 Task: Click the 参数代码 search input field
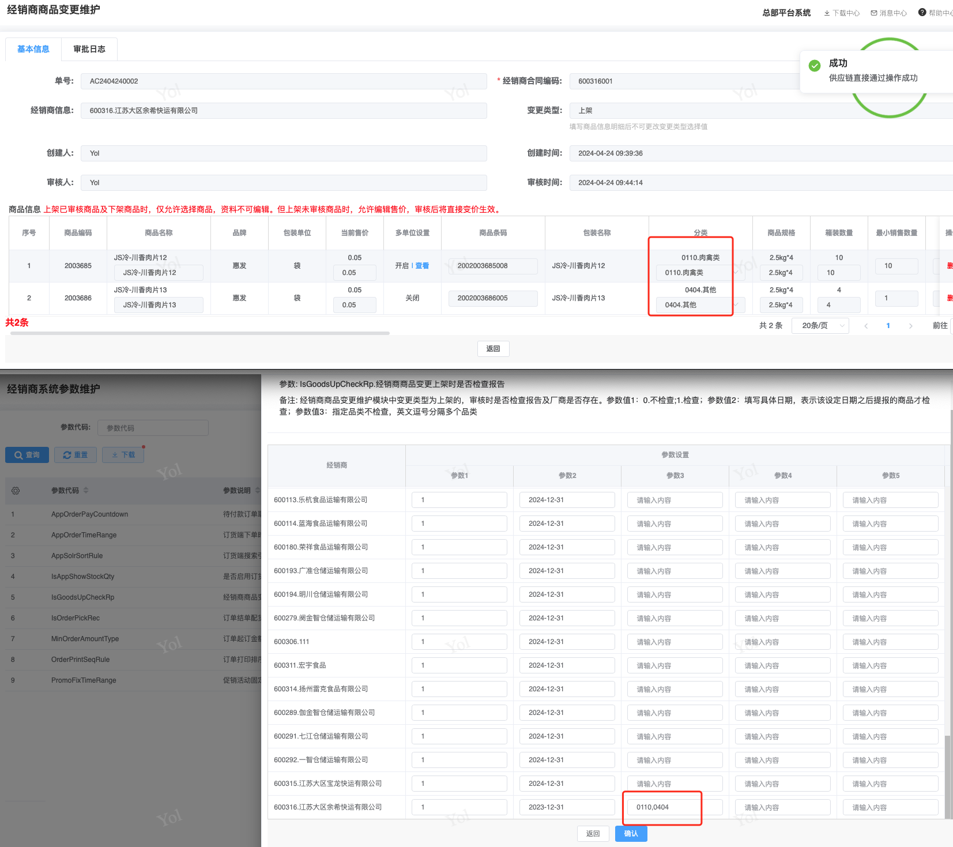coord(153,428)
